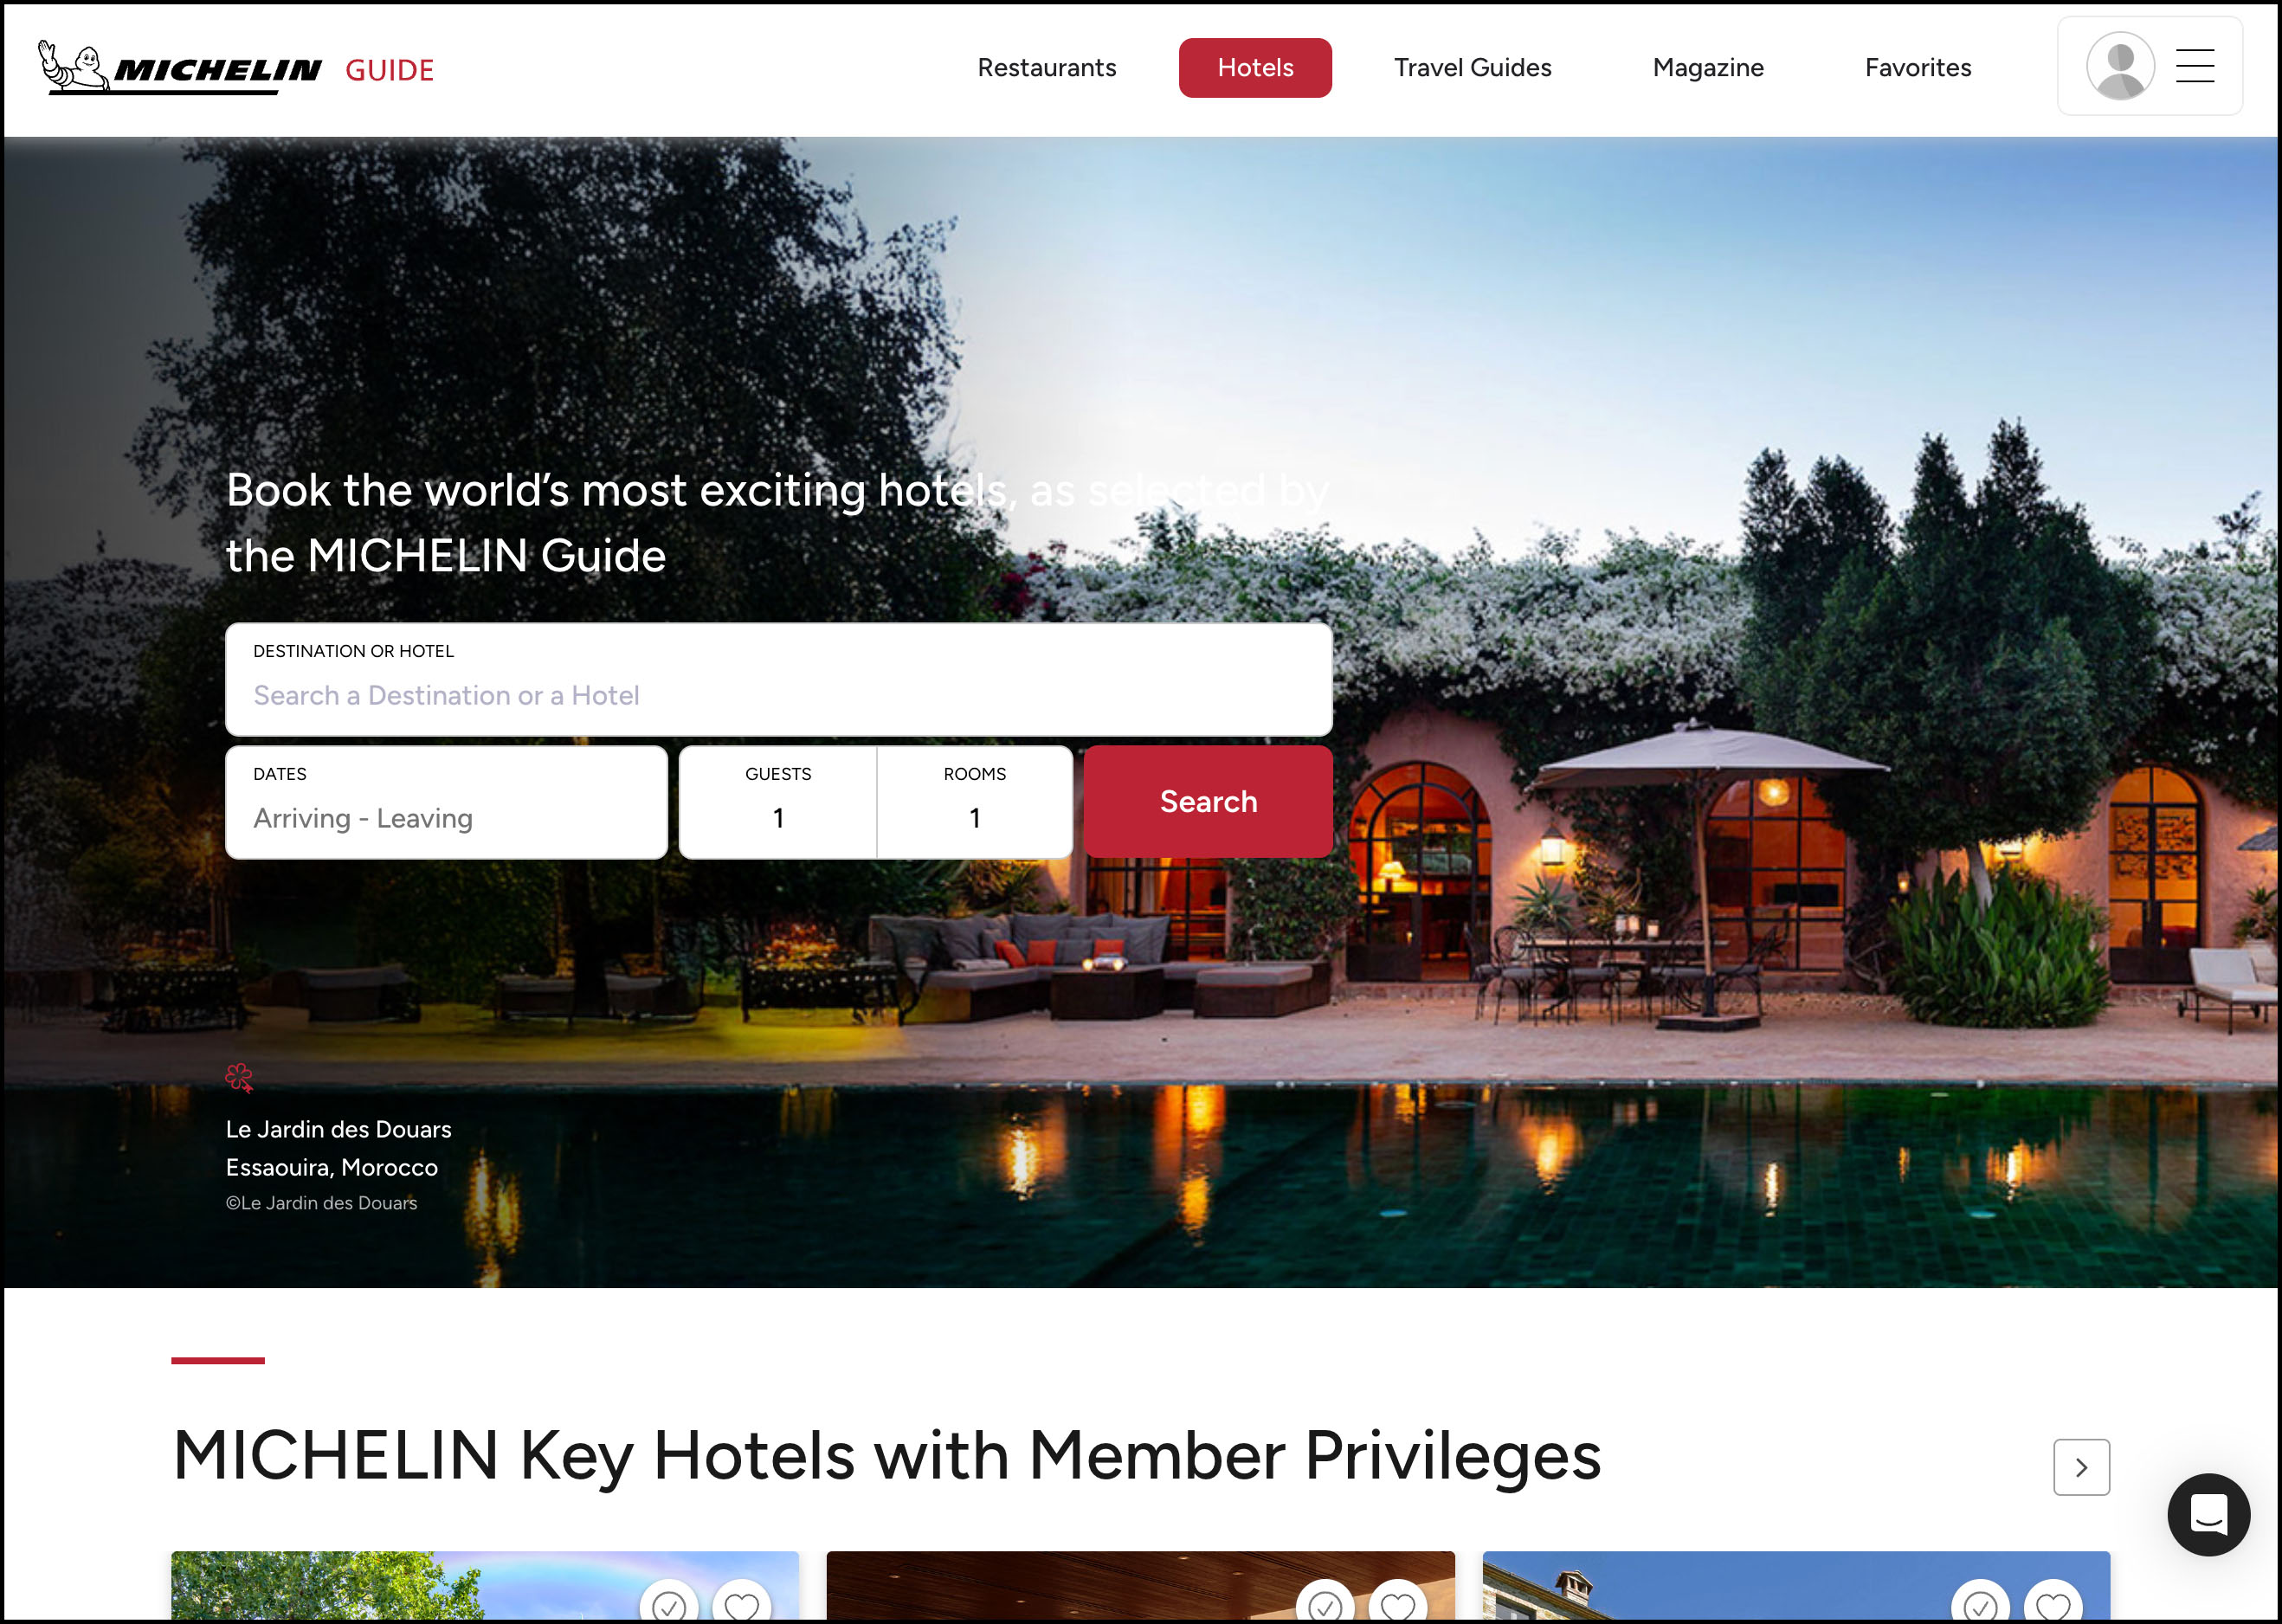The height and width of the screenshot is (1624, 2282).
Task: Open the hamburger menu icon
Action: click(x=2195, y=66)
